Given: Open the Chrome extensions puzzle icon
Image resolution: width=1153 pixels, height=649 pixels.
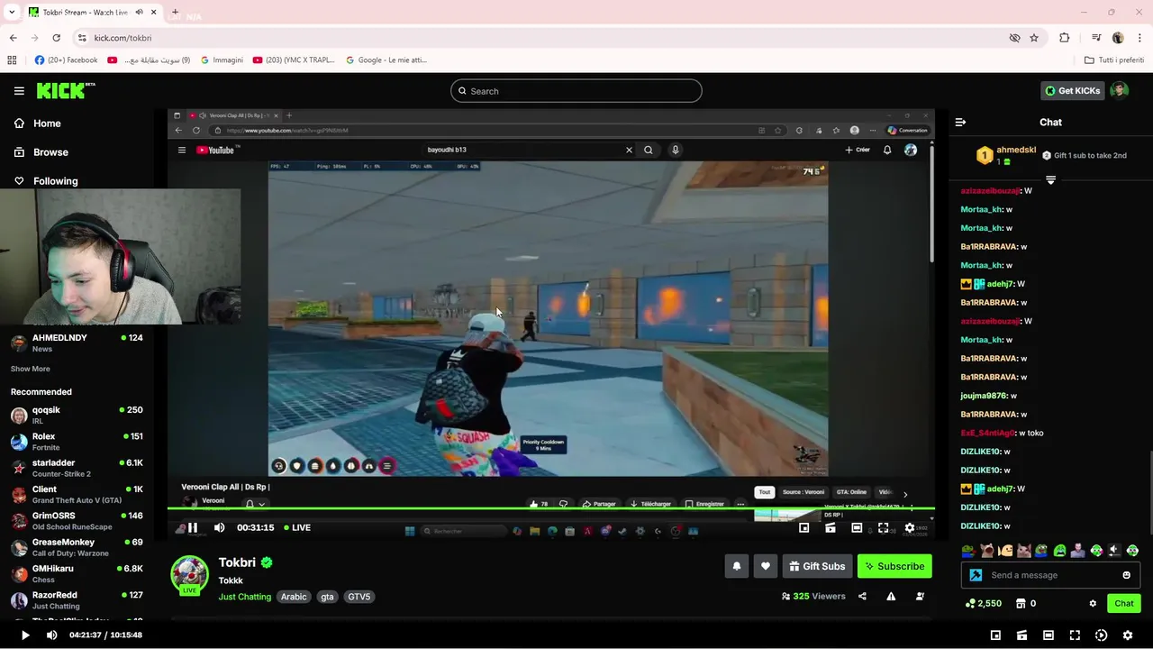Looking at the screenshot, I should (x=1065, y=38).
